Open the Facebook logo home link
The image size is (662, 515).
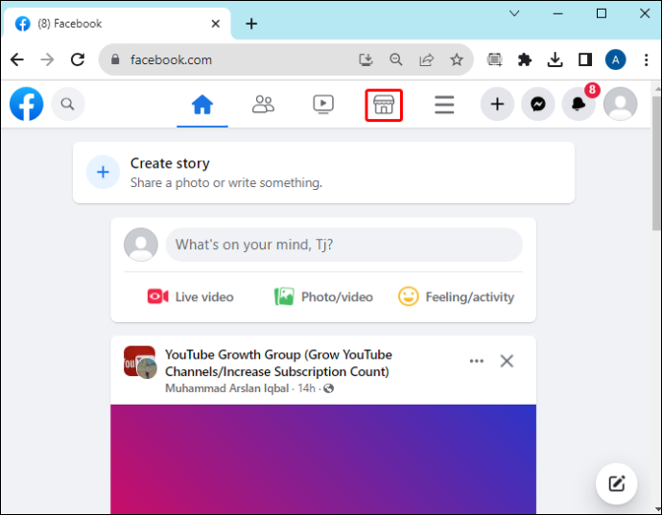coord(26,104)
